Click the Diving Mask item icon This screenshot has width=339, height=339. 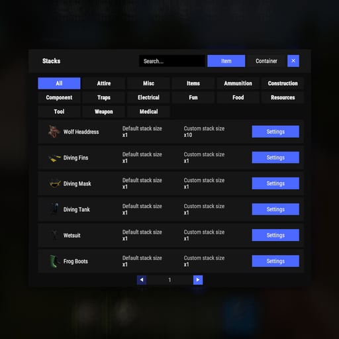54,183
